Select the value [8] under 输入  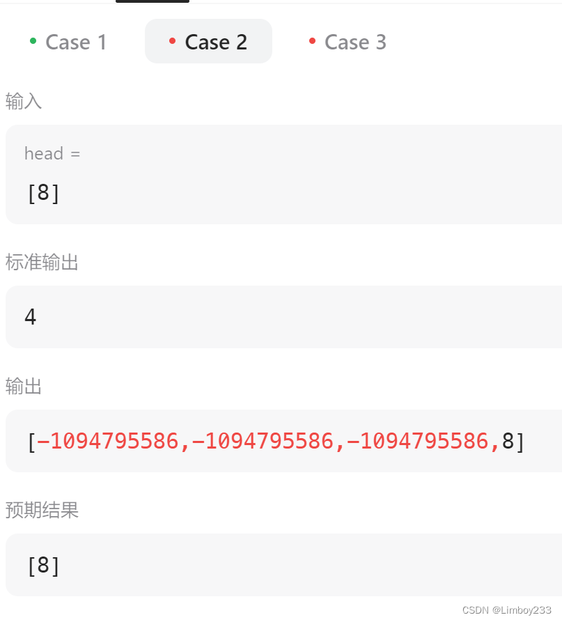pos(43,193)
